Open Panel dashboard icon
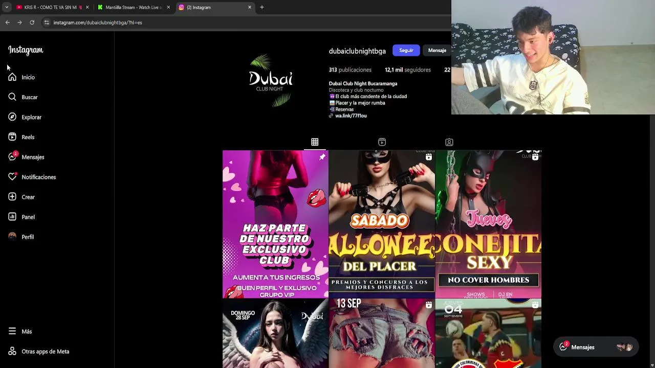This screenshot has width=655, height=368. (12, 217)
